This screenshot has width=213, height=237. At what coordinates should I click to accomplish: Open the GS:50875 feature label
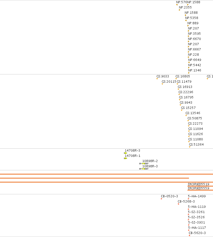(x=195, y=118)
